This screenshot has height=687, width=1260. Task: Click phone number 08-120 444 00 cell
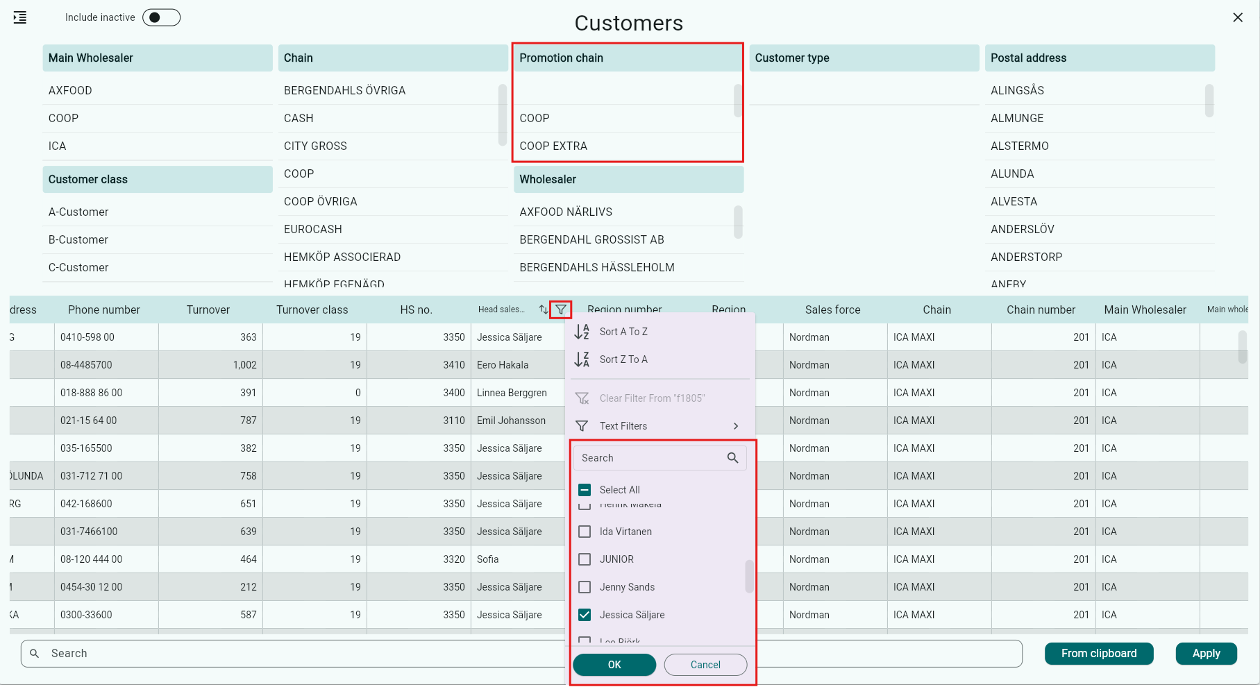pos(106,559)
